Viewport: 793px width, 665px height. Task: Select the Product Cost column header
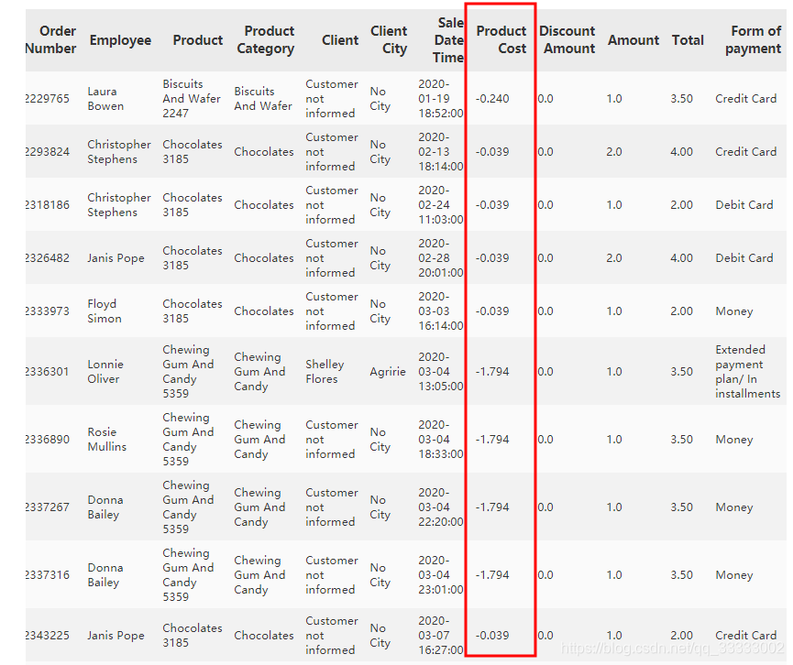tap(501, 40)
